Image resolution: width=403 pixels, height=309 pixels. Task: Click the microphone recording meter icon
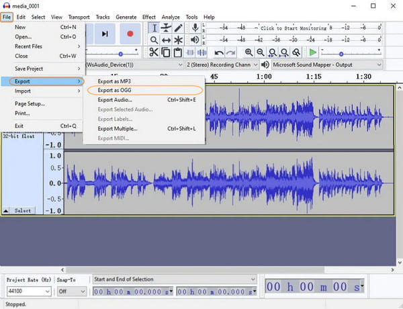[x=195, y=28]
